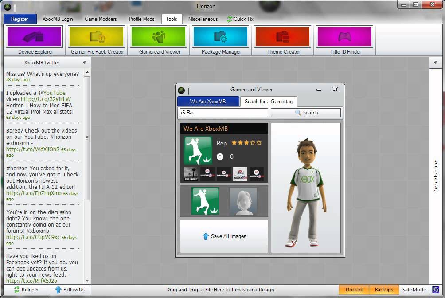Click the Xbox orb in the Gamercard Viewer title bar
This screenshot has height=298, width=445.
[x=181, y=90]
